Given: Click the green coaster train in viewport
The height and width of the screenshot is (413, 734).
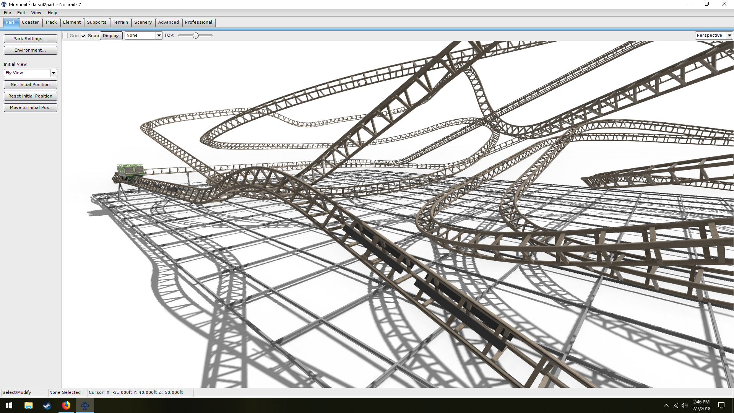Looking at the screenshot, I should pos(130,170).
